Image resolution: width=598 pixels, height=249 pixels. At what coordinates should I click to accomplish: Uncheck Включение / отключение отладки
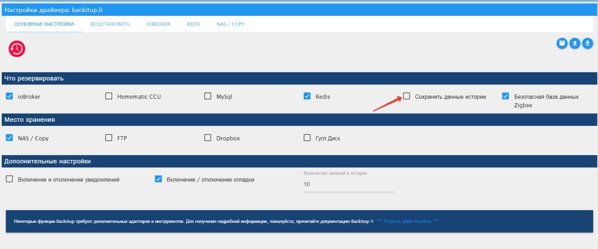click(158, 179)
